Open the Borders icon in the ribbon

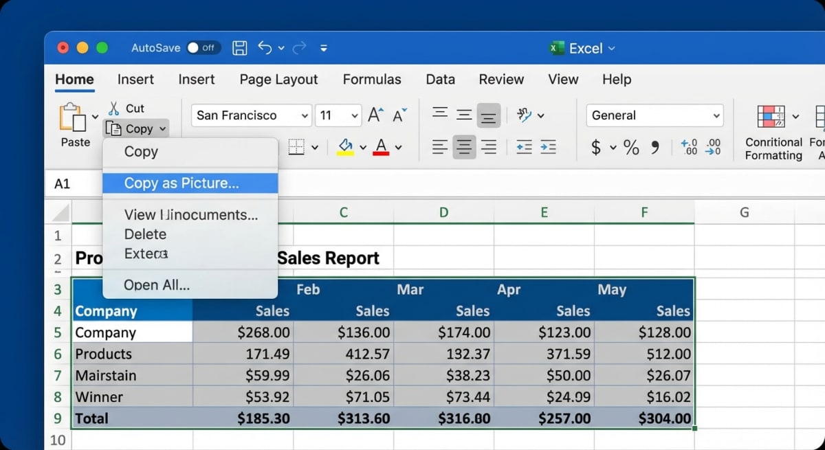pyautogui.click(x=297, y=147)
